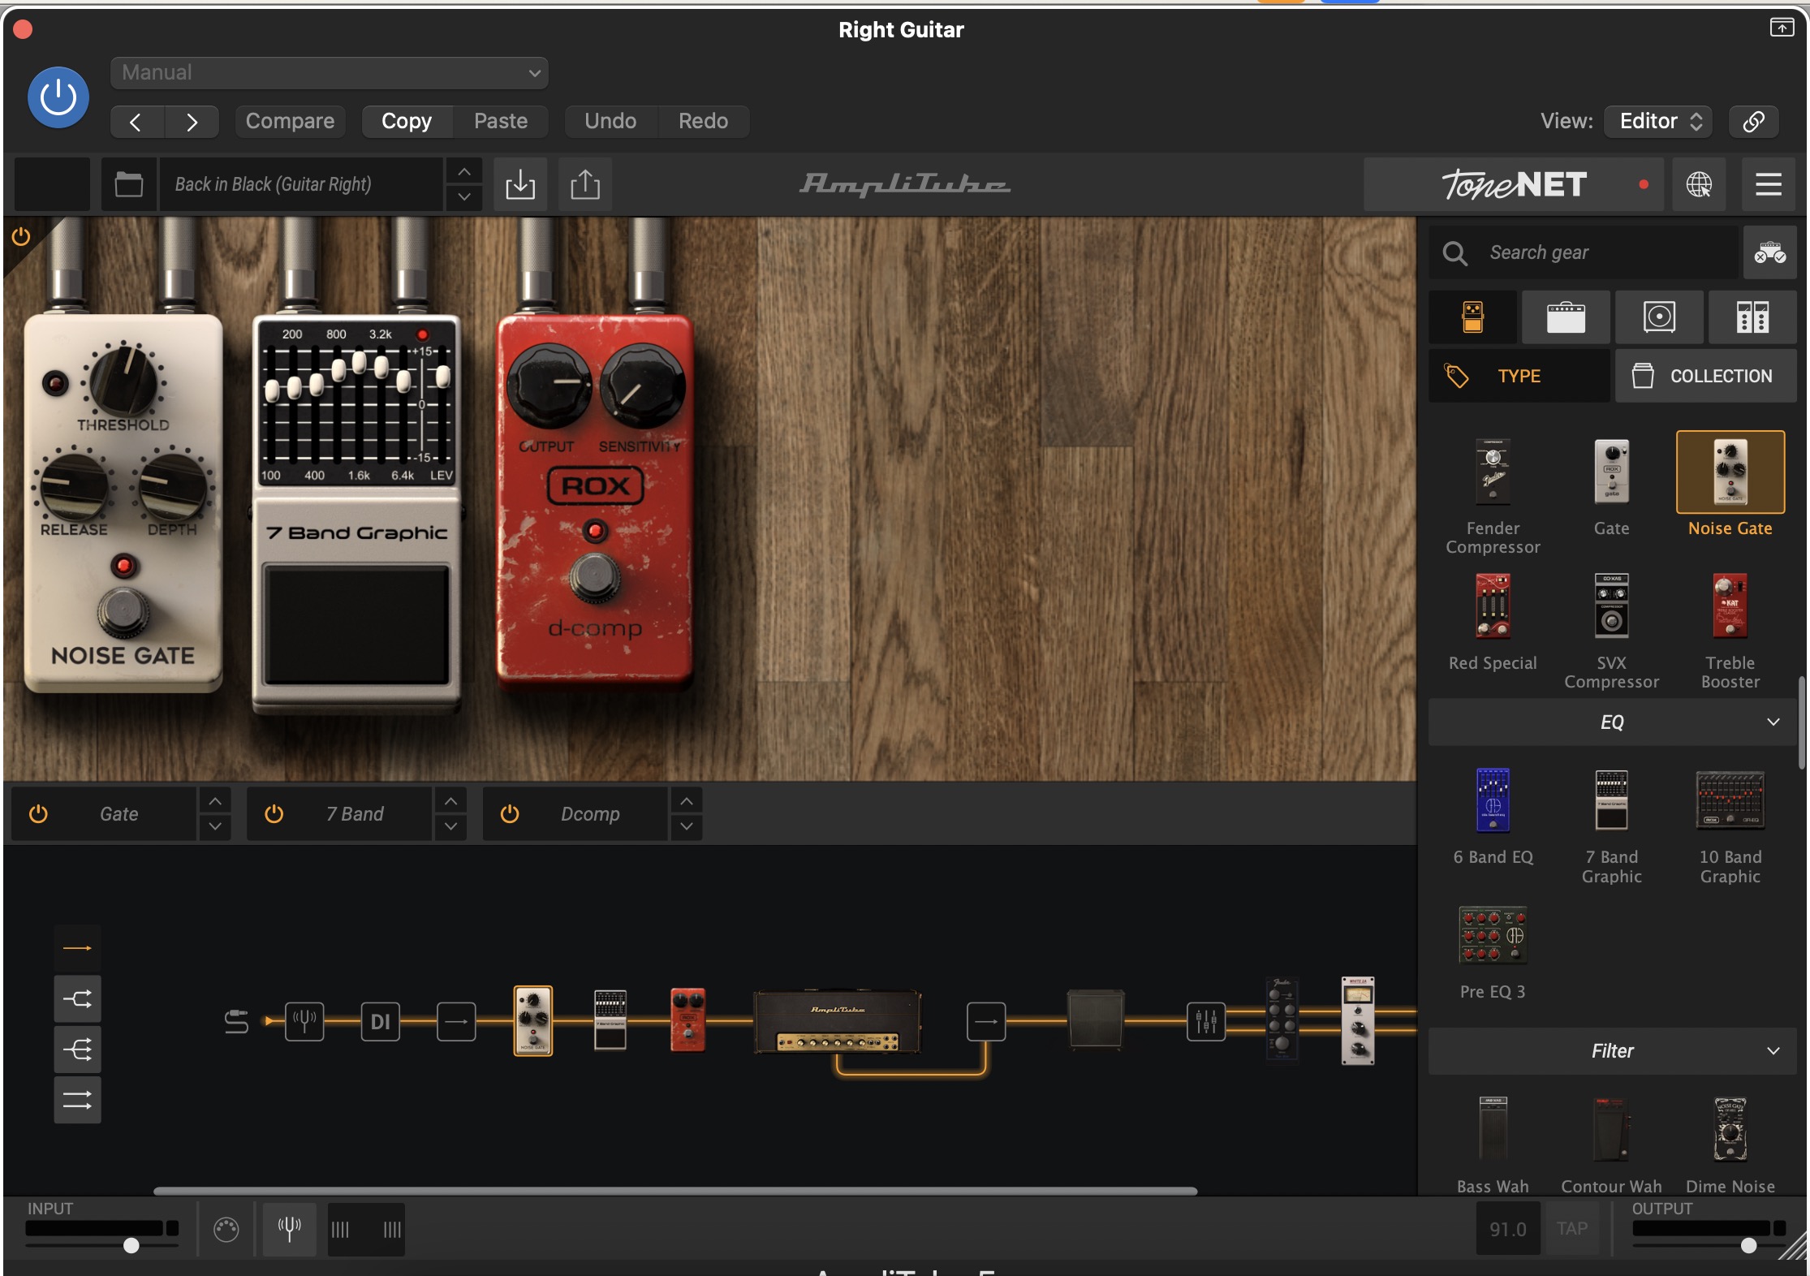Click the Undo button
The image size is (1810, 1276).
(610, 121)
